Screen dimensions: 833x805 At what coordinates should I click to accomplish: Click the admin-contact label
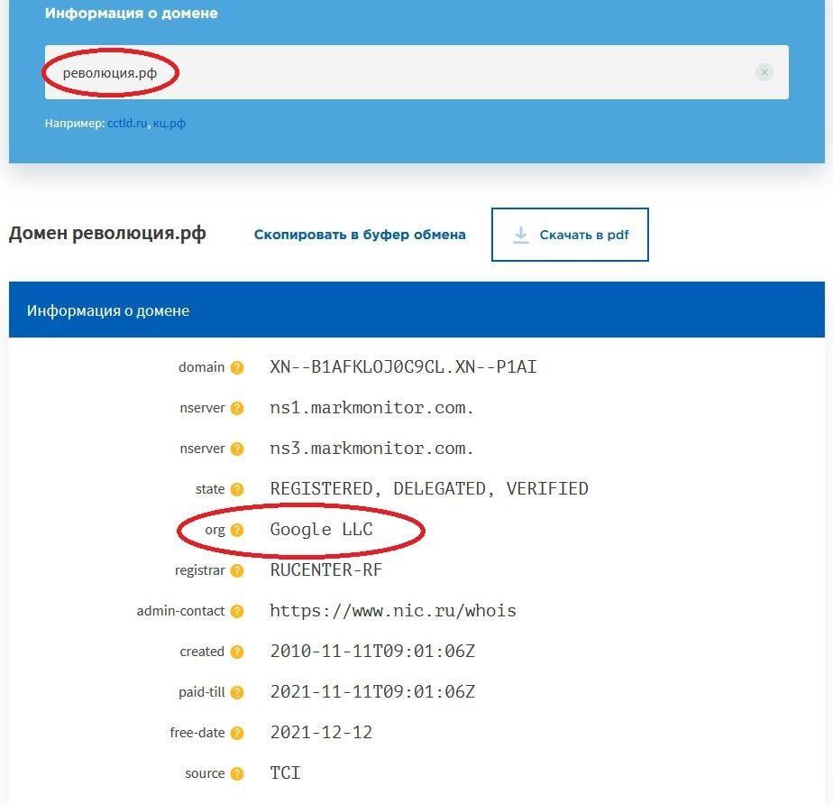pyautogui.click(x=180, y=611)
